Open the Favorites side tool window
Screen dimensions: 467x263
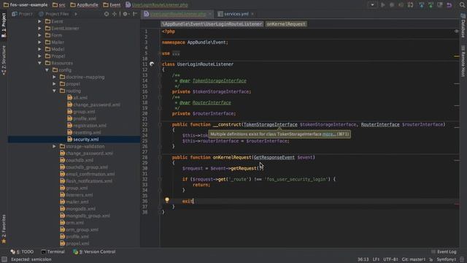(4, 229)
